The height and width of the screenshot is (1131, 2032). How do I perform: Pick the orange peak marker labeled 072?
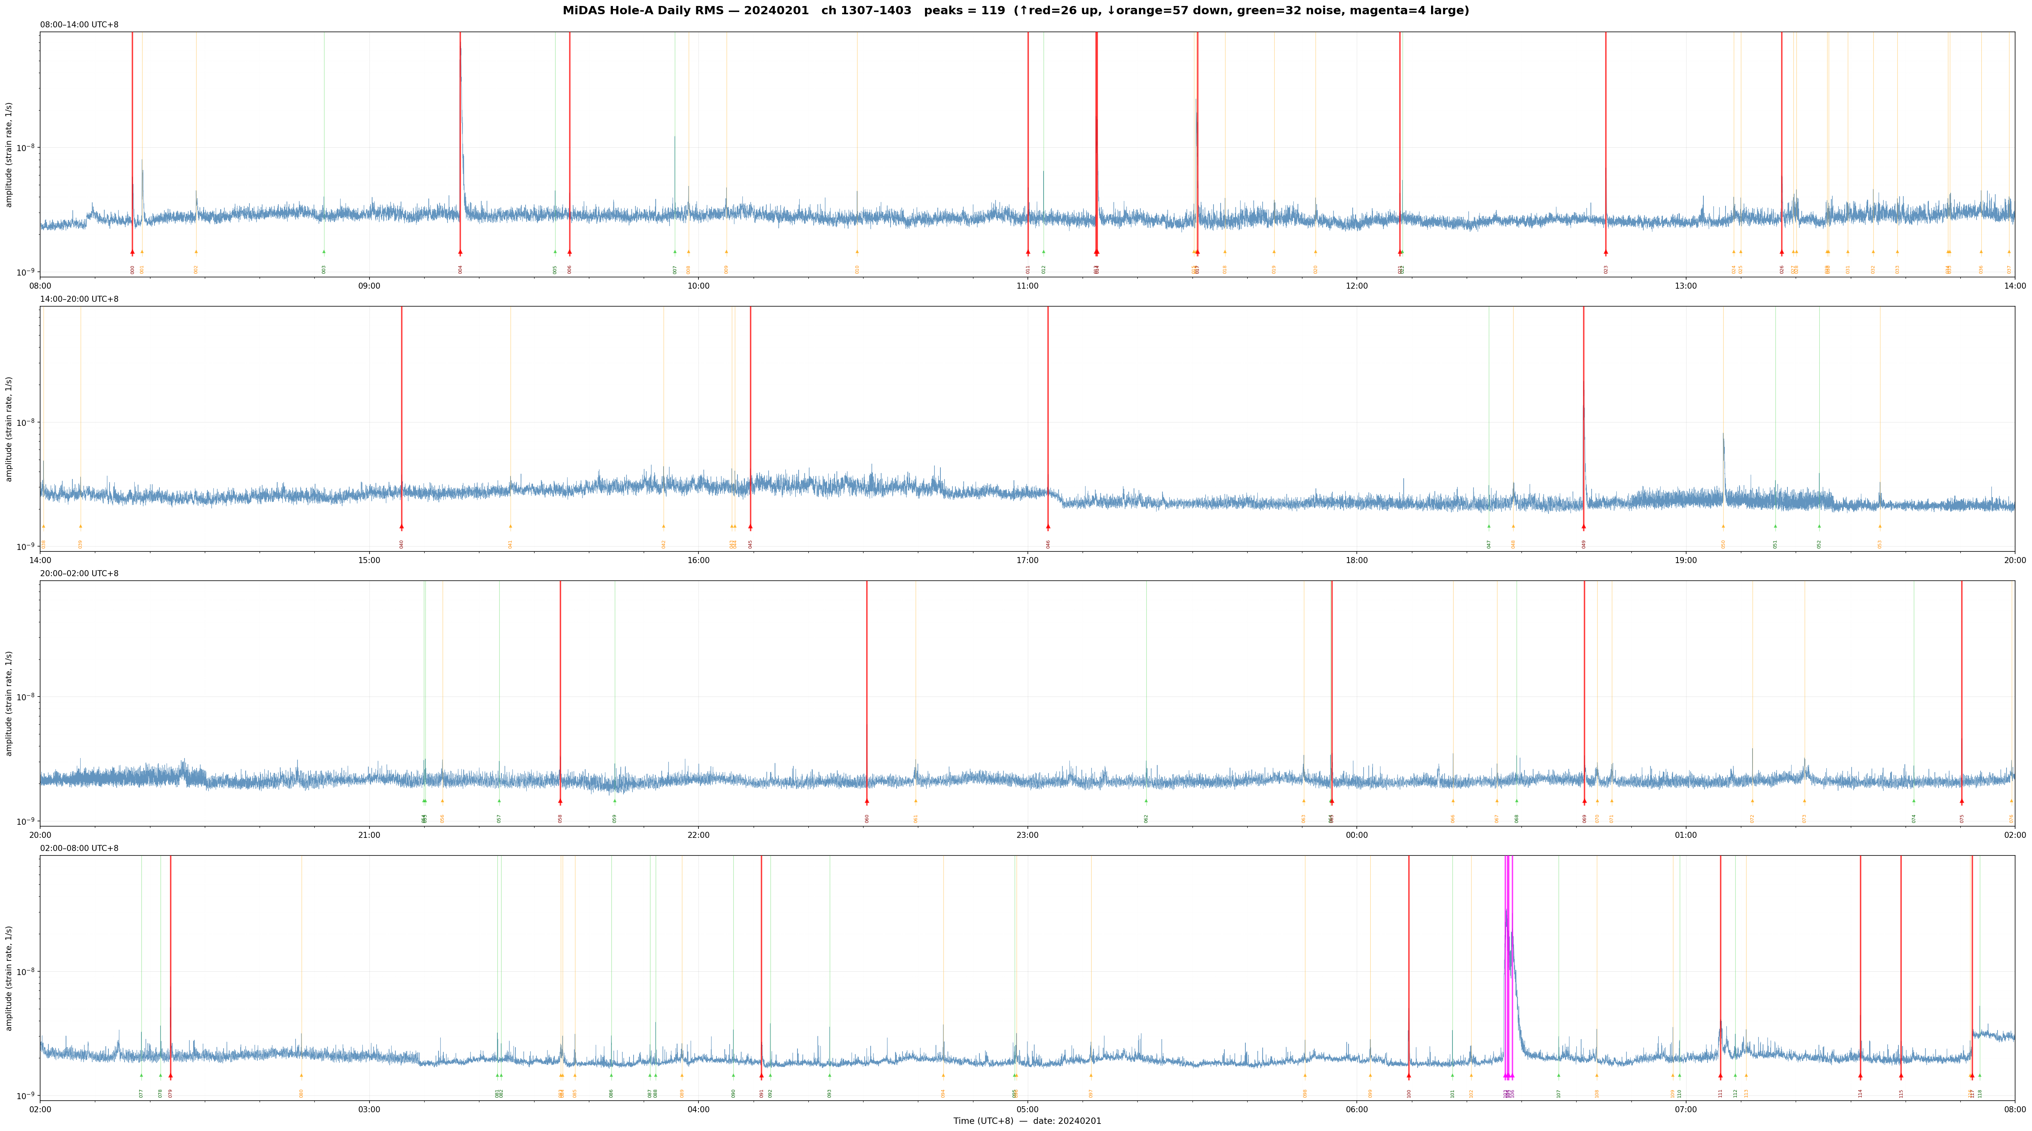coord(1753,801)
